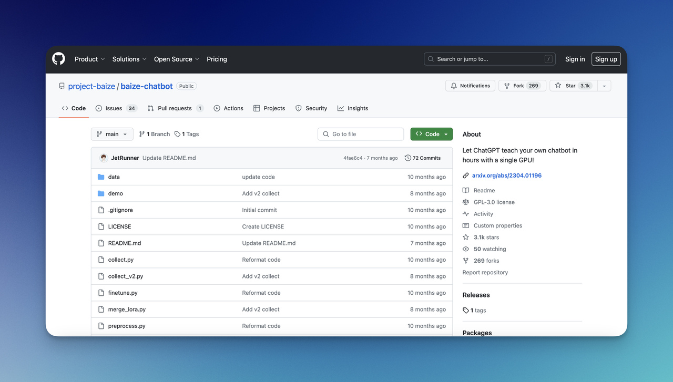This screenshot has width=673, height=382.
Task: Click the commit history clock icon
Action: [407, 158]
